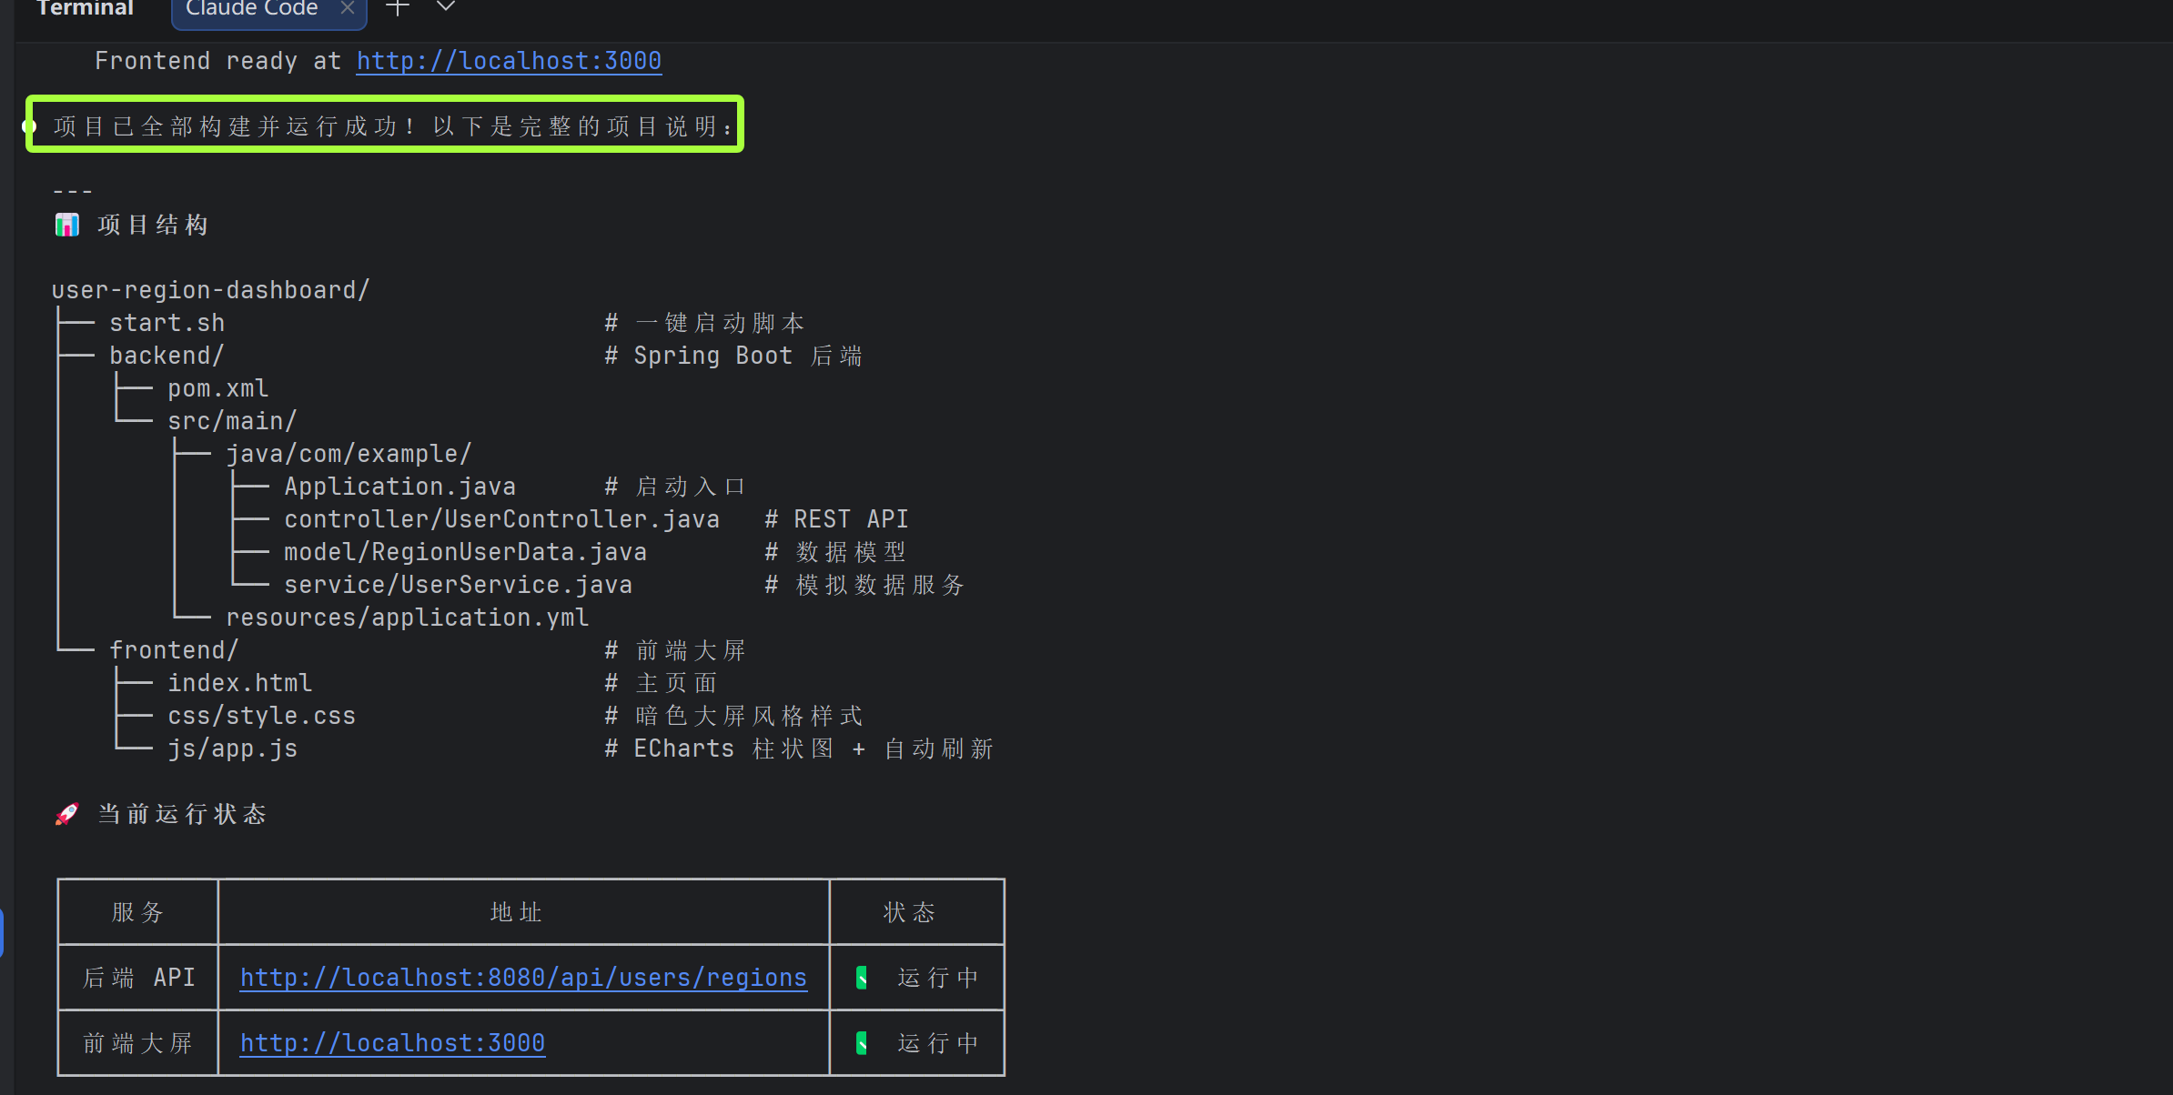Click controller/UserController.java entry

pos(502,519)
